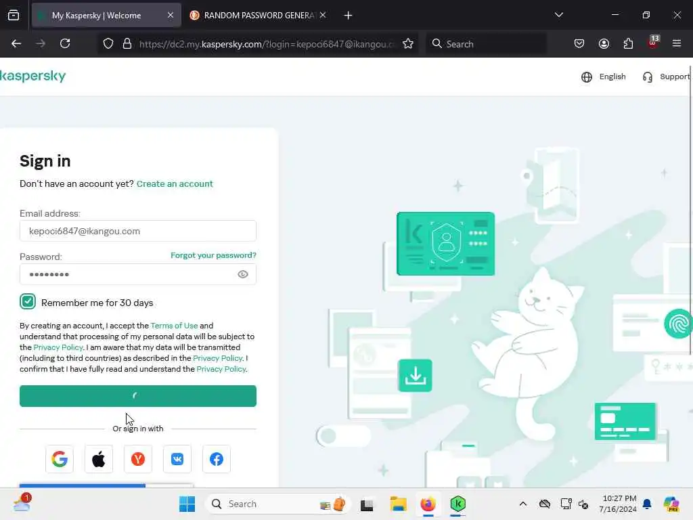Click the Windows taskbar Search box
The image size is (693, 520).
point(277,504)
